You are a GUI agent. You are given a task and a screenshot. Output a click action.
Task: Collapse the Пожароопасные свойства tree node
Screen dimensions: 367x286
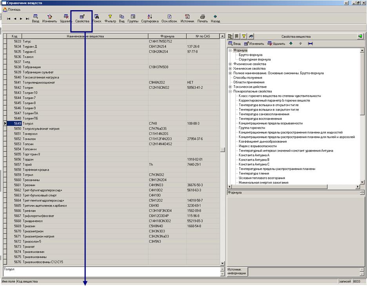(230, 91)
